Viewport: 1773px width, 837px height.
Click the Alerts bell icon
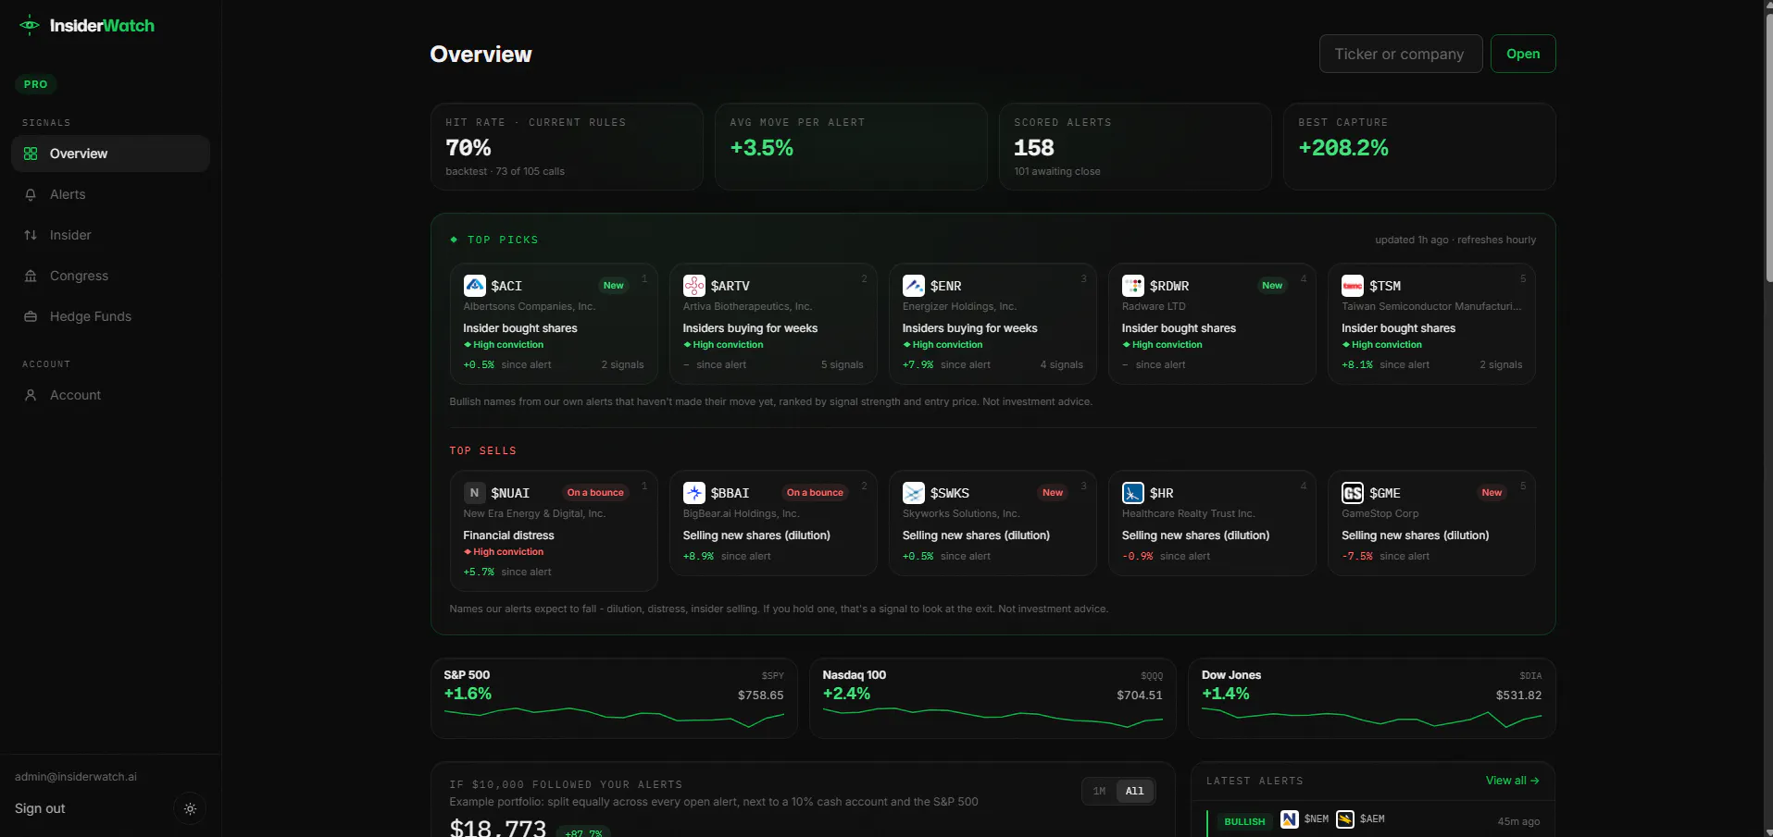point(31,194)
